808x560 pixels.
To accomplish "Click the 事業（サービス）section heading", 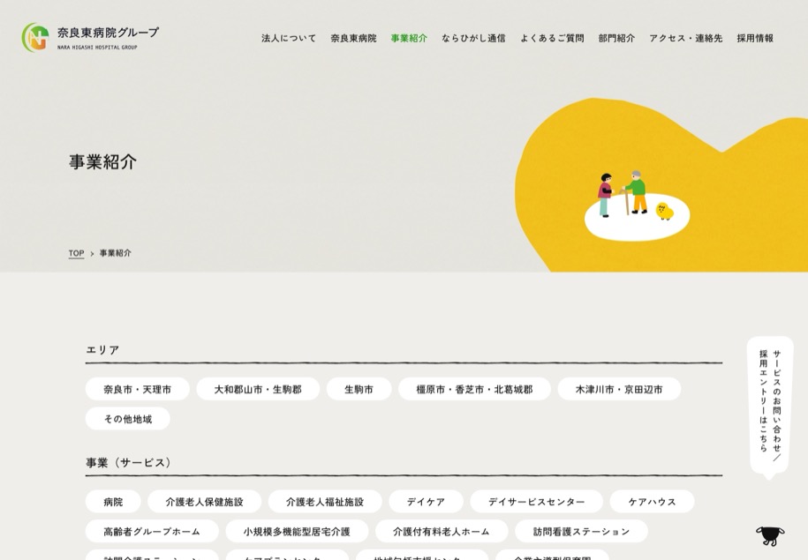I will coord(129,462).
